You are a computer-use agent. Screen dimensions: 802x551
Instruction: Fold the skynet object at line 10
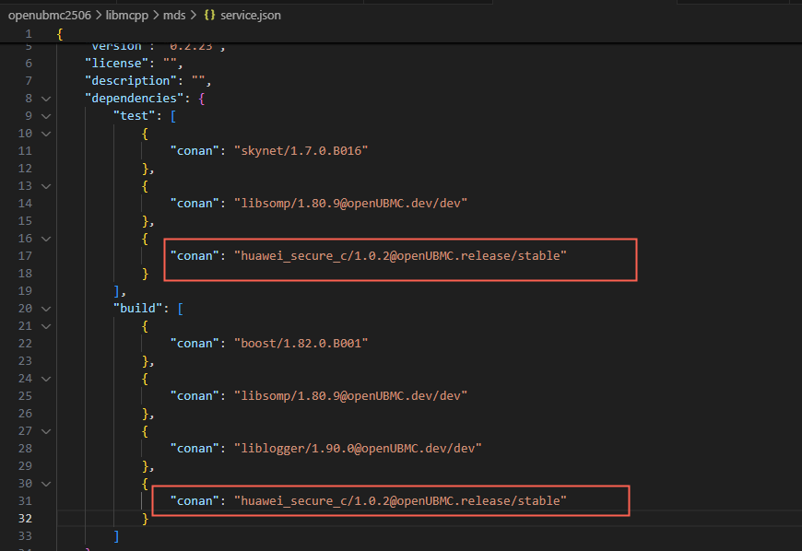coord(46,134)
